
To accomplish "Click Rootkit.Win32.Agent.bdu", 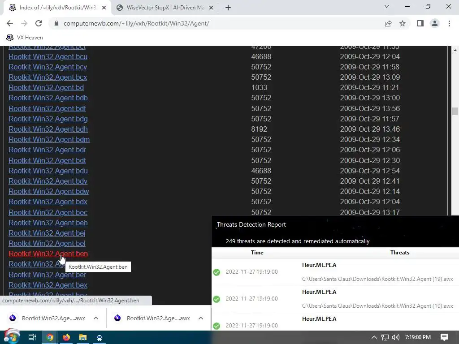I will (48, 171).
